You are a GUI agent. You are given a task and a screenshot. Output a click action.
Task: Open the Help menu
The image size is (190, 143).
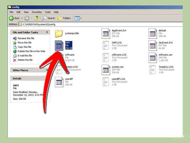(56, 12)
